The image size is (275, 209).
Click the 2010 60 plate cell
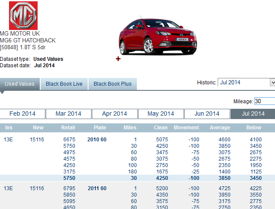click(97, 140)
